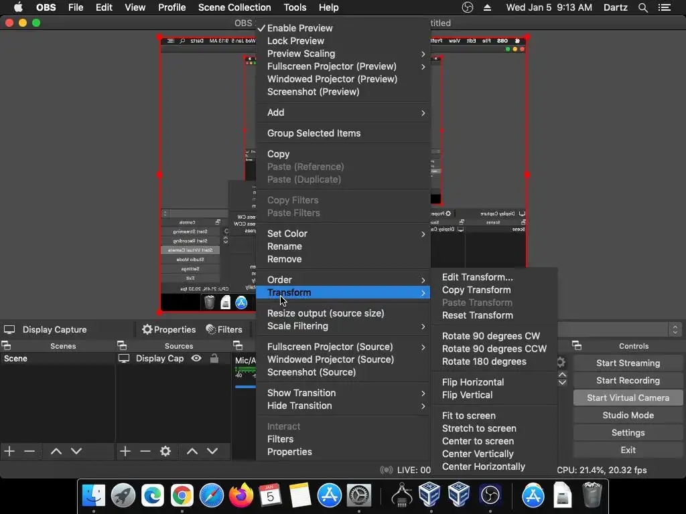
Task: Select Flip Horizontal
Action: (x=494, y=382)
